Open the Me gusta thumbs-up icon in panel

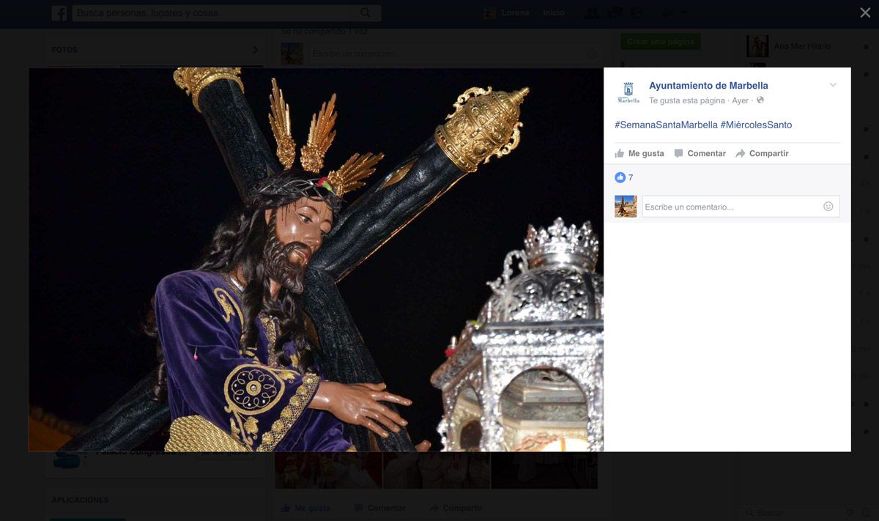[620, 153]
